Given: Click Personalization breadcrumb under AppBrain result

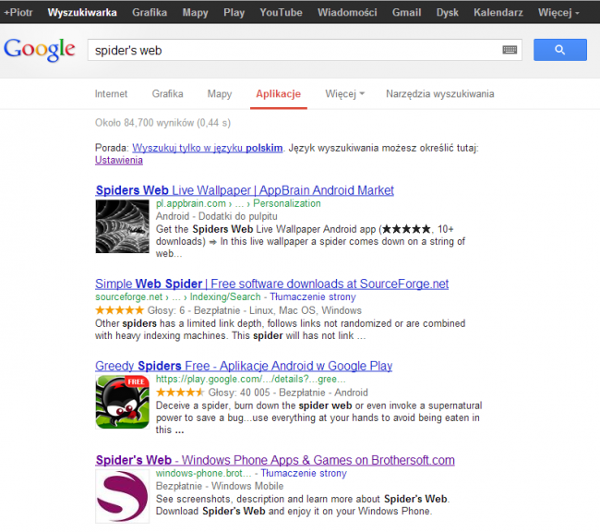Looking at the screenshot, I should pos(287,203).
